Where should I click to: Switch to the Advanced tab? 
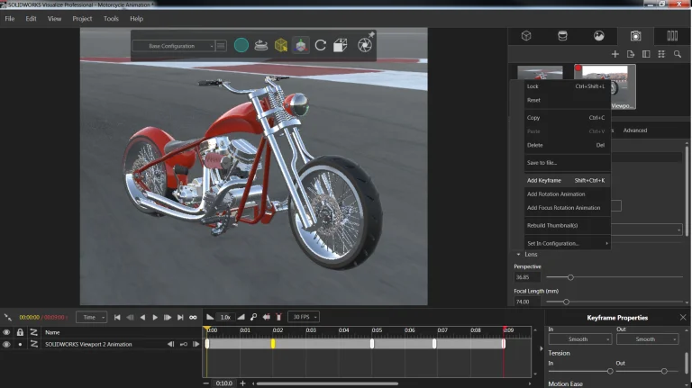coord(635,130)
